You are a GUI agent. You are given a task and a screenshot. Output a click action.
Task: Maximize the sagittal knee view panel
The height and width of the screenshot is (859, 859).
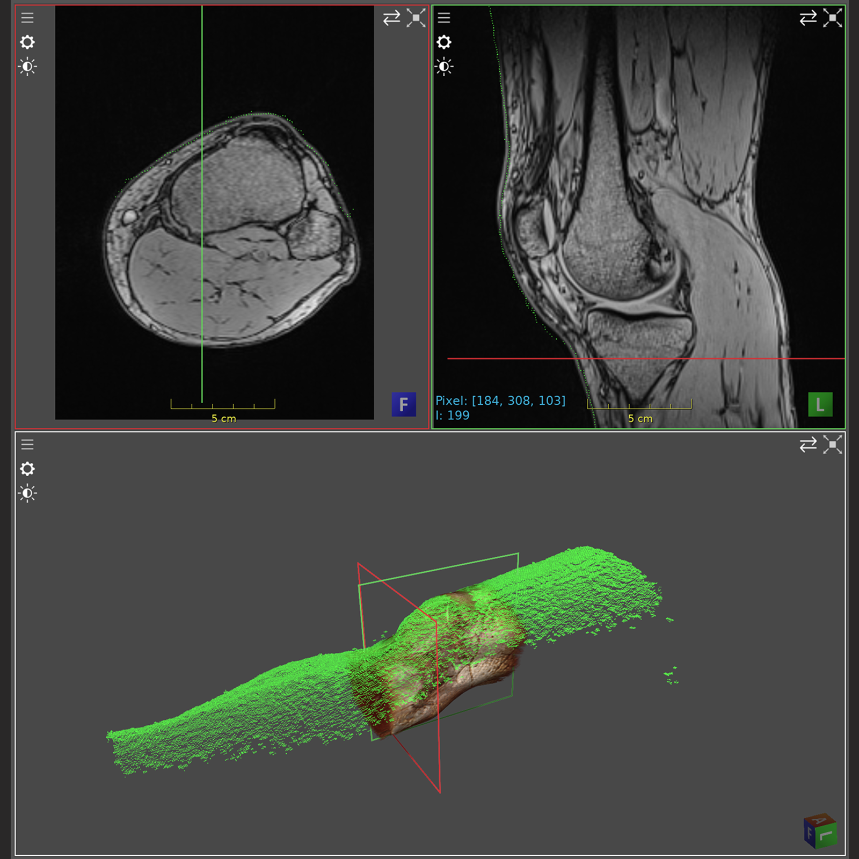[833, 18]
